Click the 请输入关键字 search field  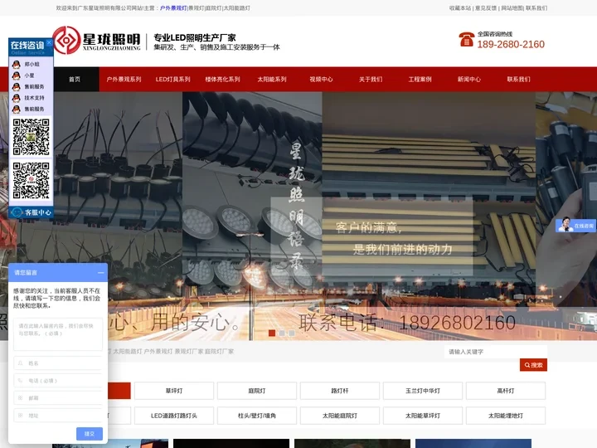tap(495, 352)
